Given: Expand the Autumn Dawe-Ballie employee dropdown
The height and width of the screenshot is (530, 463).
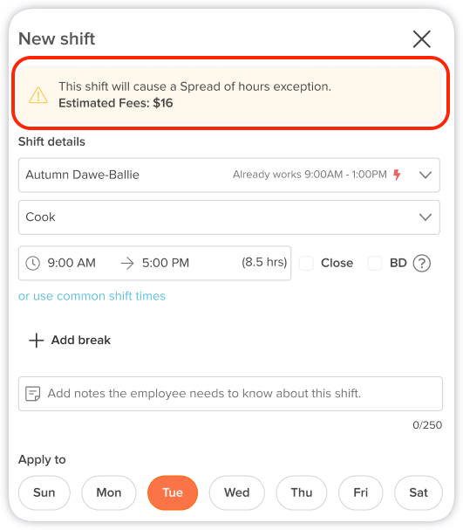Looking at the screenshot, I should tap(228, 175).
